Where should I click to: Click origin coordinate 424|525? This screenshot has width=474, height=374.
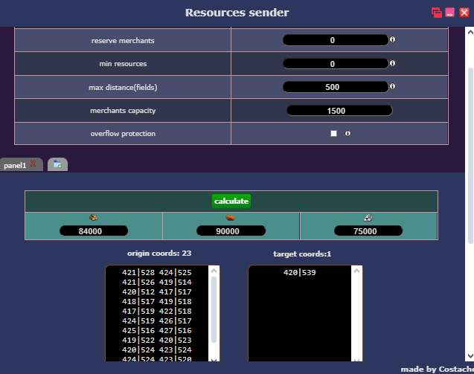176,272
